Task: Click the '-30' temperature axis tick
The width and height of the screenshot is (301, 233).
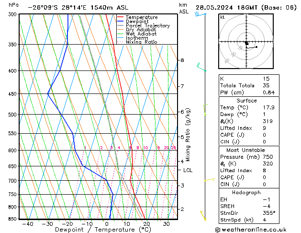Action: [x=47, y=224]
